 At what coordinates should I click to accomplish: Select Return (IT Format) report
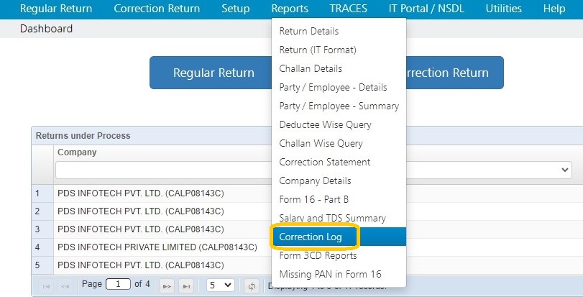coord(318,50)
